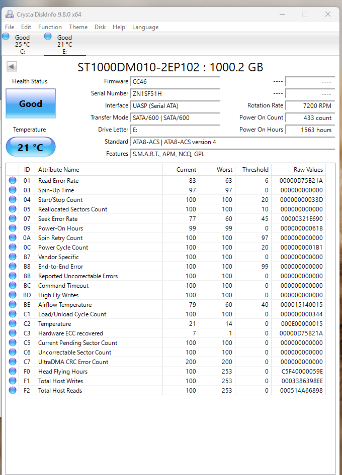Click status orb of Reallocated Sectors Count row
Image resolution: width=342 pixels, height=475 pixels.
13,209
